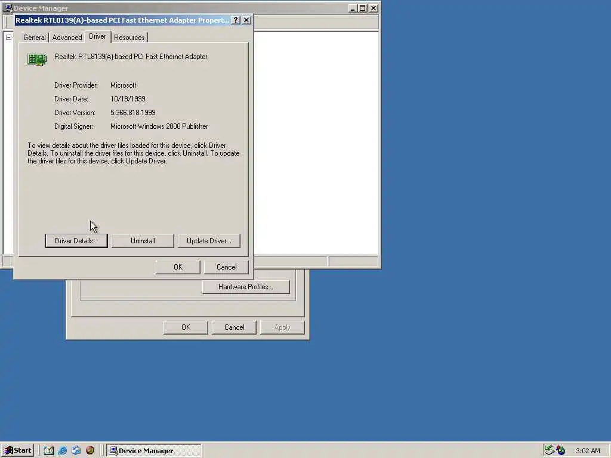Close the Device Manager window
The width and height of the screenshot is (611, 458).
(x=374, y=8)
